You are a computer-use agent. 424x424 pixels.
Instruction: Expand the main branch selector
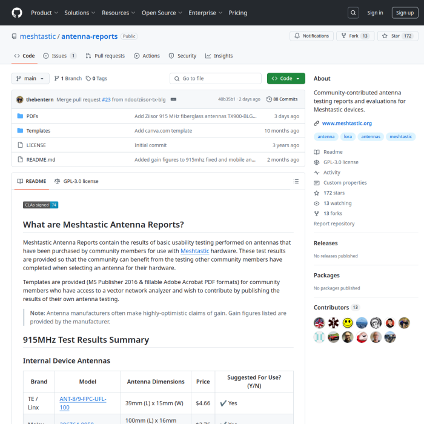[x=30, y=79]
